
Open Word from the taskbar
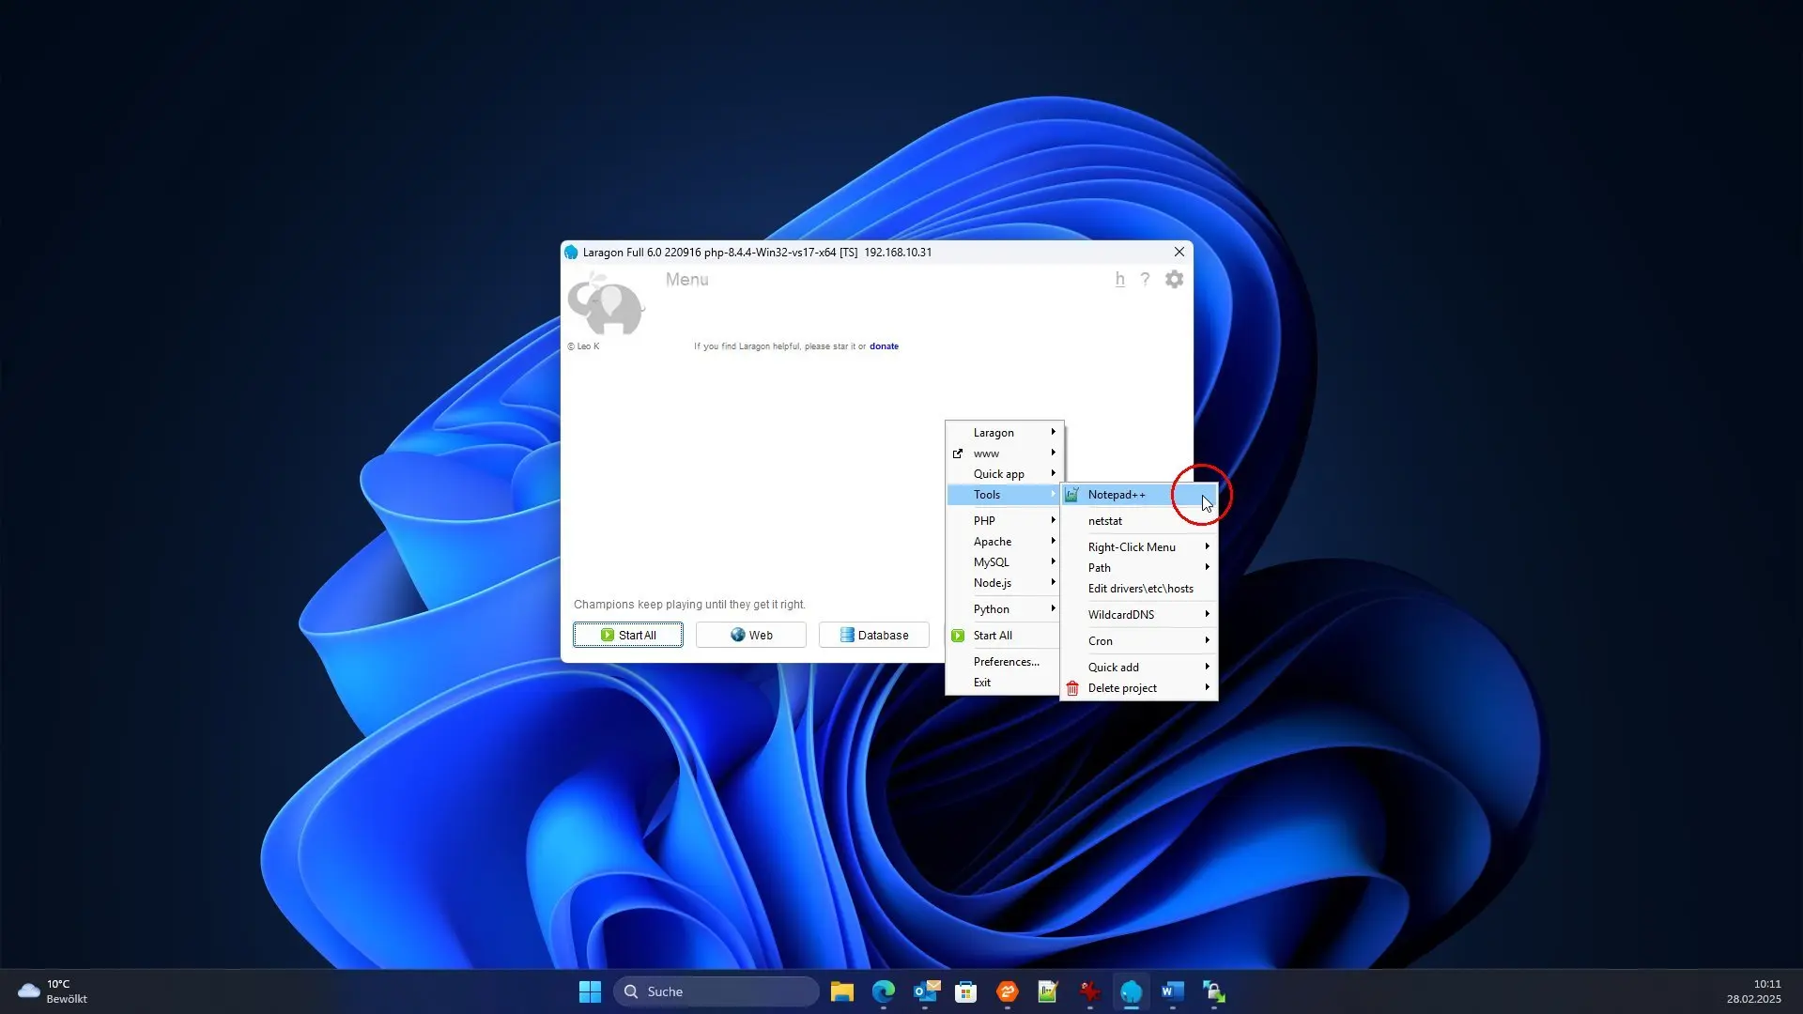(x=1173, y=991)
